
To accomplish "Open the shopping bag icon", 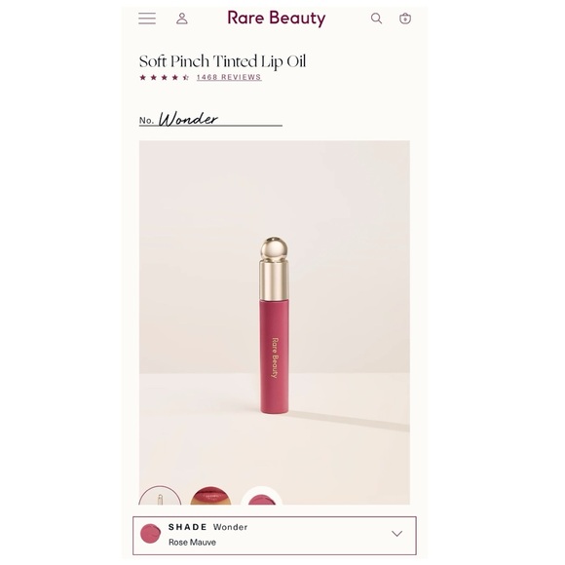I will point(405,19).
